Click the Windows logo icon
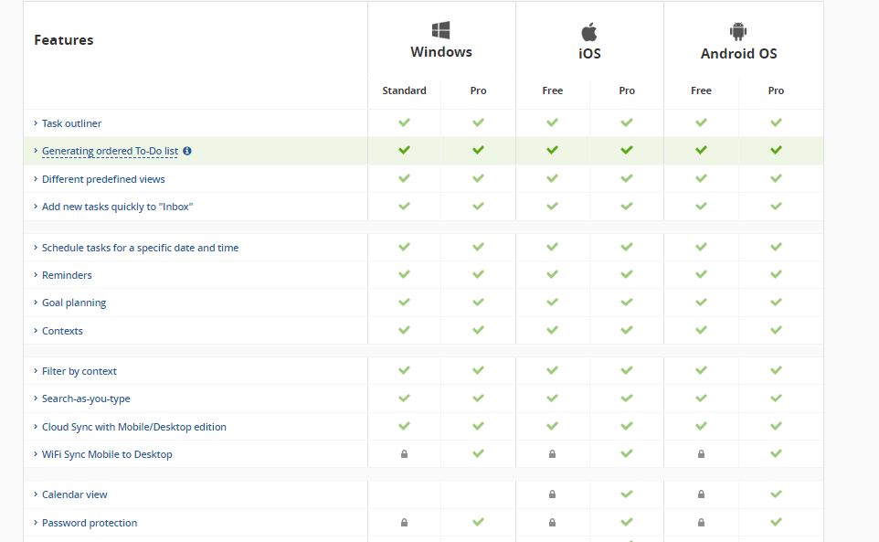Screen dimensions: 879x542 441,30
